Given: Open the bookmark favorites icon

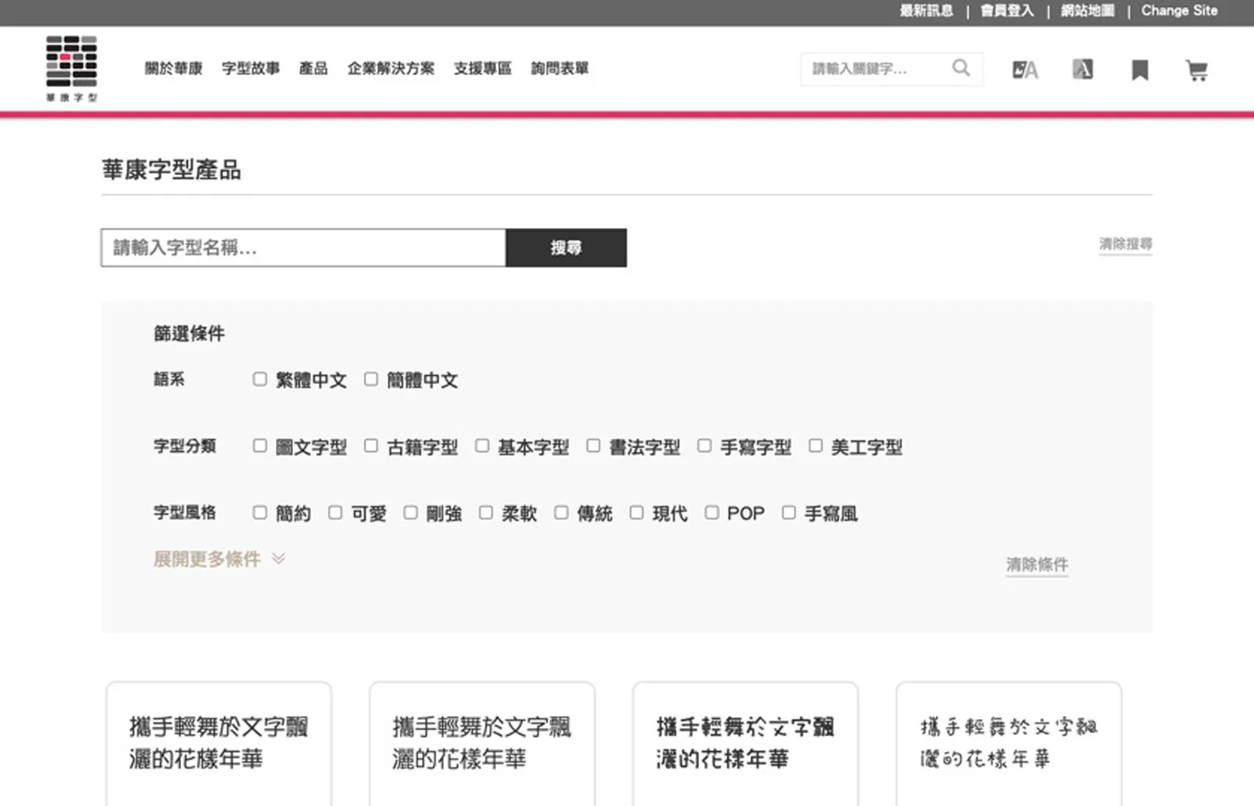Looking at the screenshot, I should point(1140,70).
